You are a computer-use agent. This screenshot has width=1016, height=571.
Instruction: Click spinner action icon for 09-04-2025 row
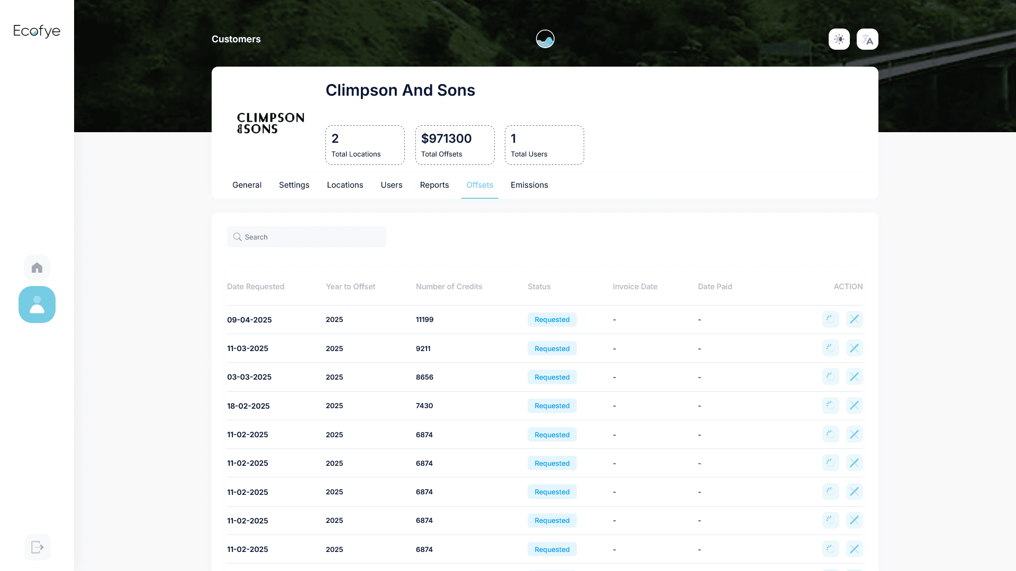(x=830, y=319)
